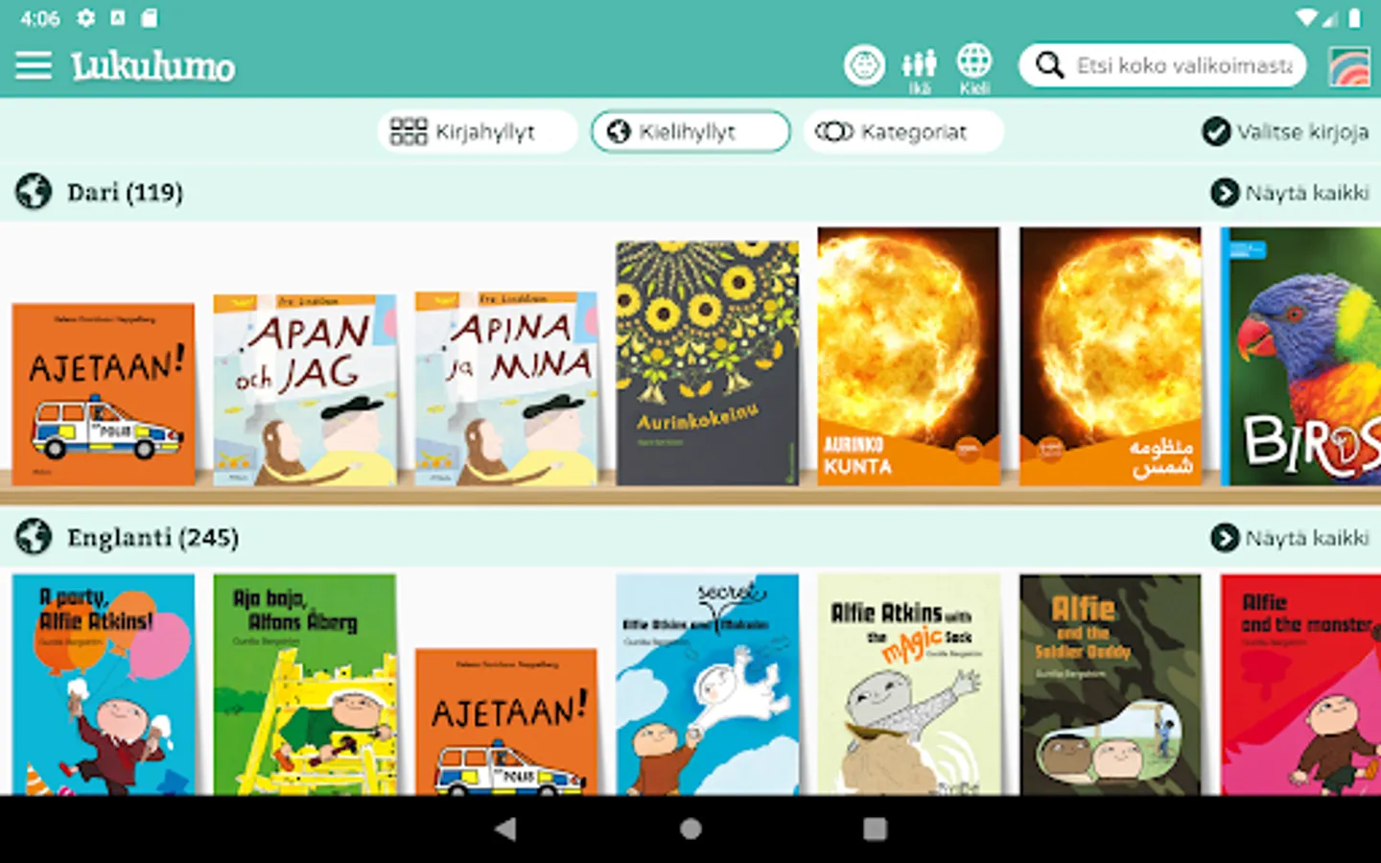Open the Ajetaan! book on the Englanti shelf
The width and height of the screenshot is (1381, 863).
(x=506, y=722)
